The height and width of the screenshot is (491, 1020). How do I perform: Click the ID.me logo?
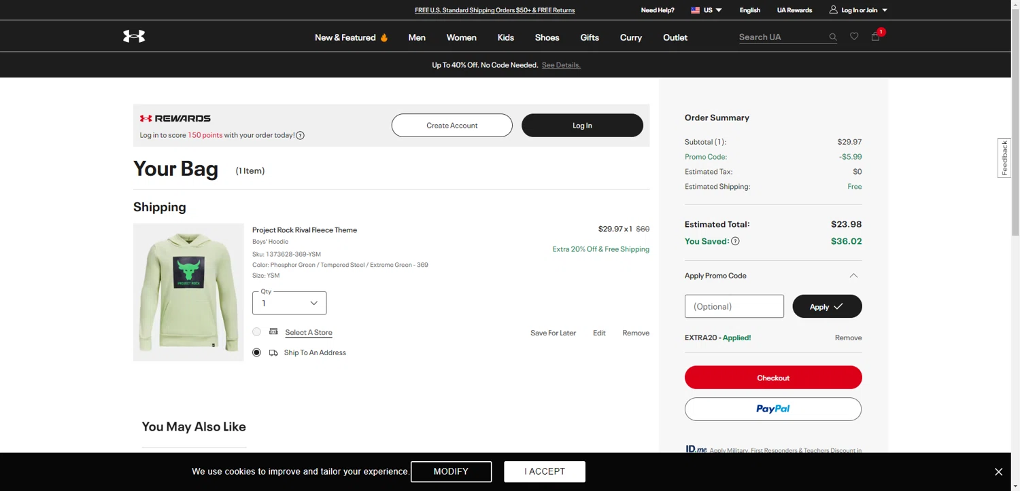(696, 449)
